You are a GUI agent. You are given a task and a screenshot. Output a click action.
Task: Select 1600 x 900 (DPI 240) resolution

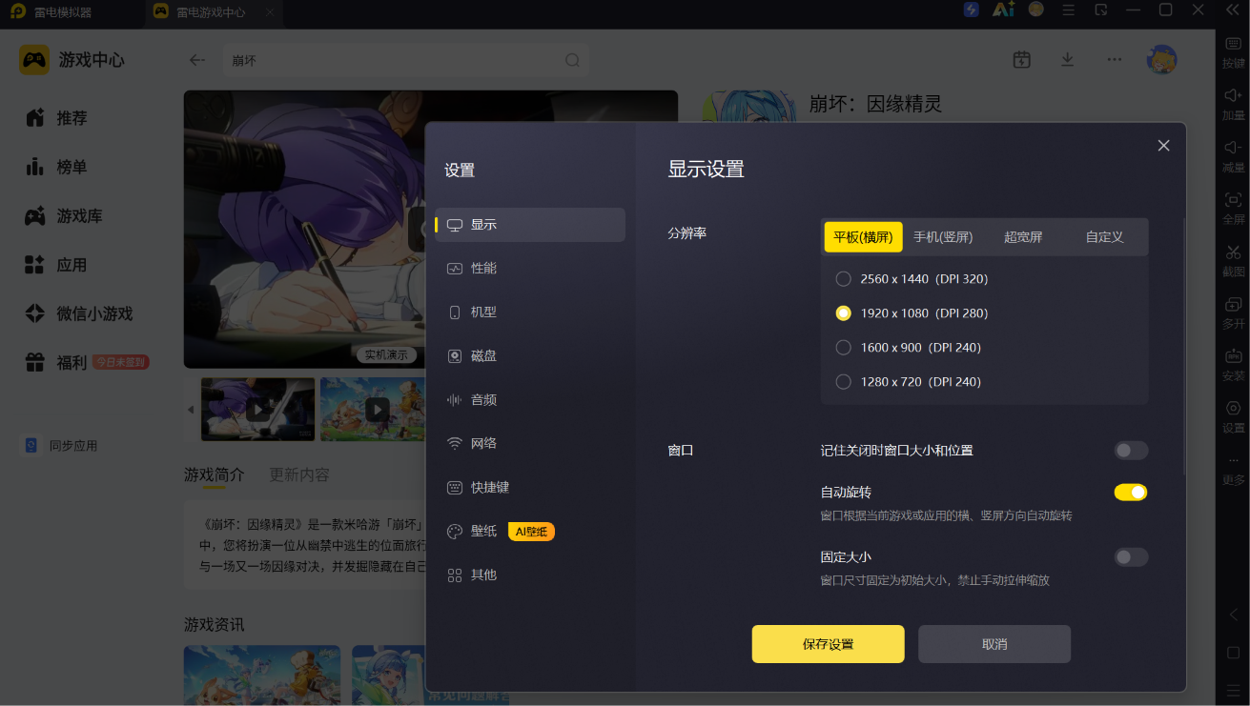pyautogui.click(x=908, y=348)
